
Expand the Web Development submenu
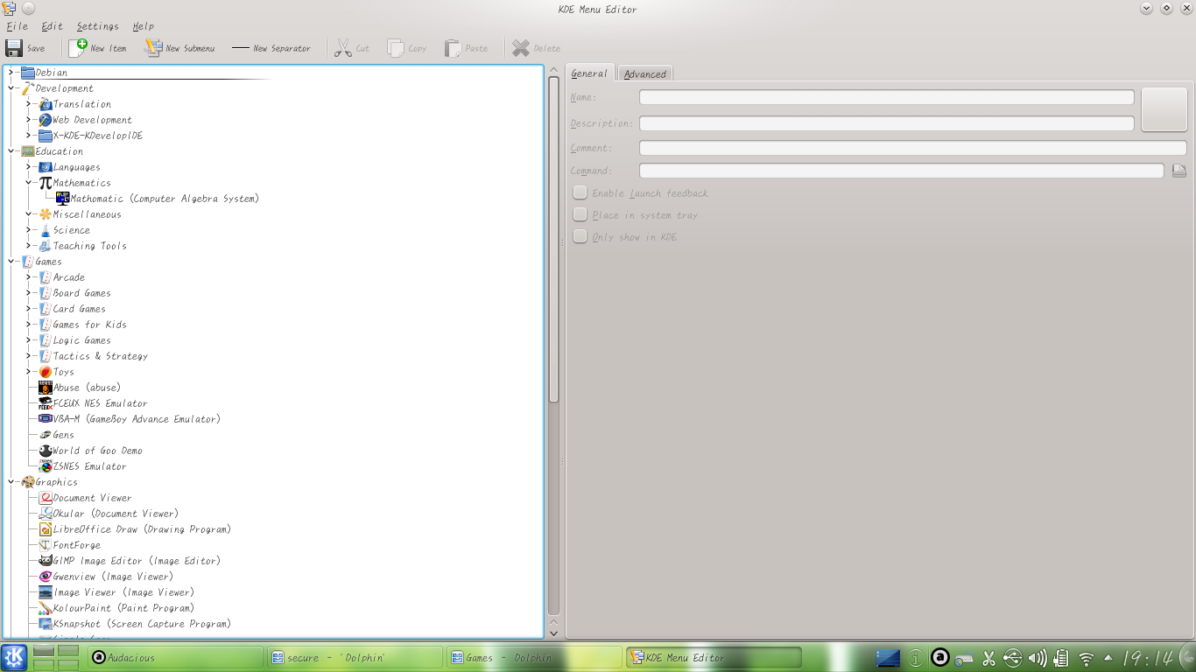[x=29, y=120]
